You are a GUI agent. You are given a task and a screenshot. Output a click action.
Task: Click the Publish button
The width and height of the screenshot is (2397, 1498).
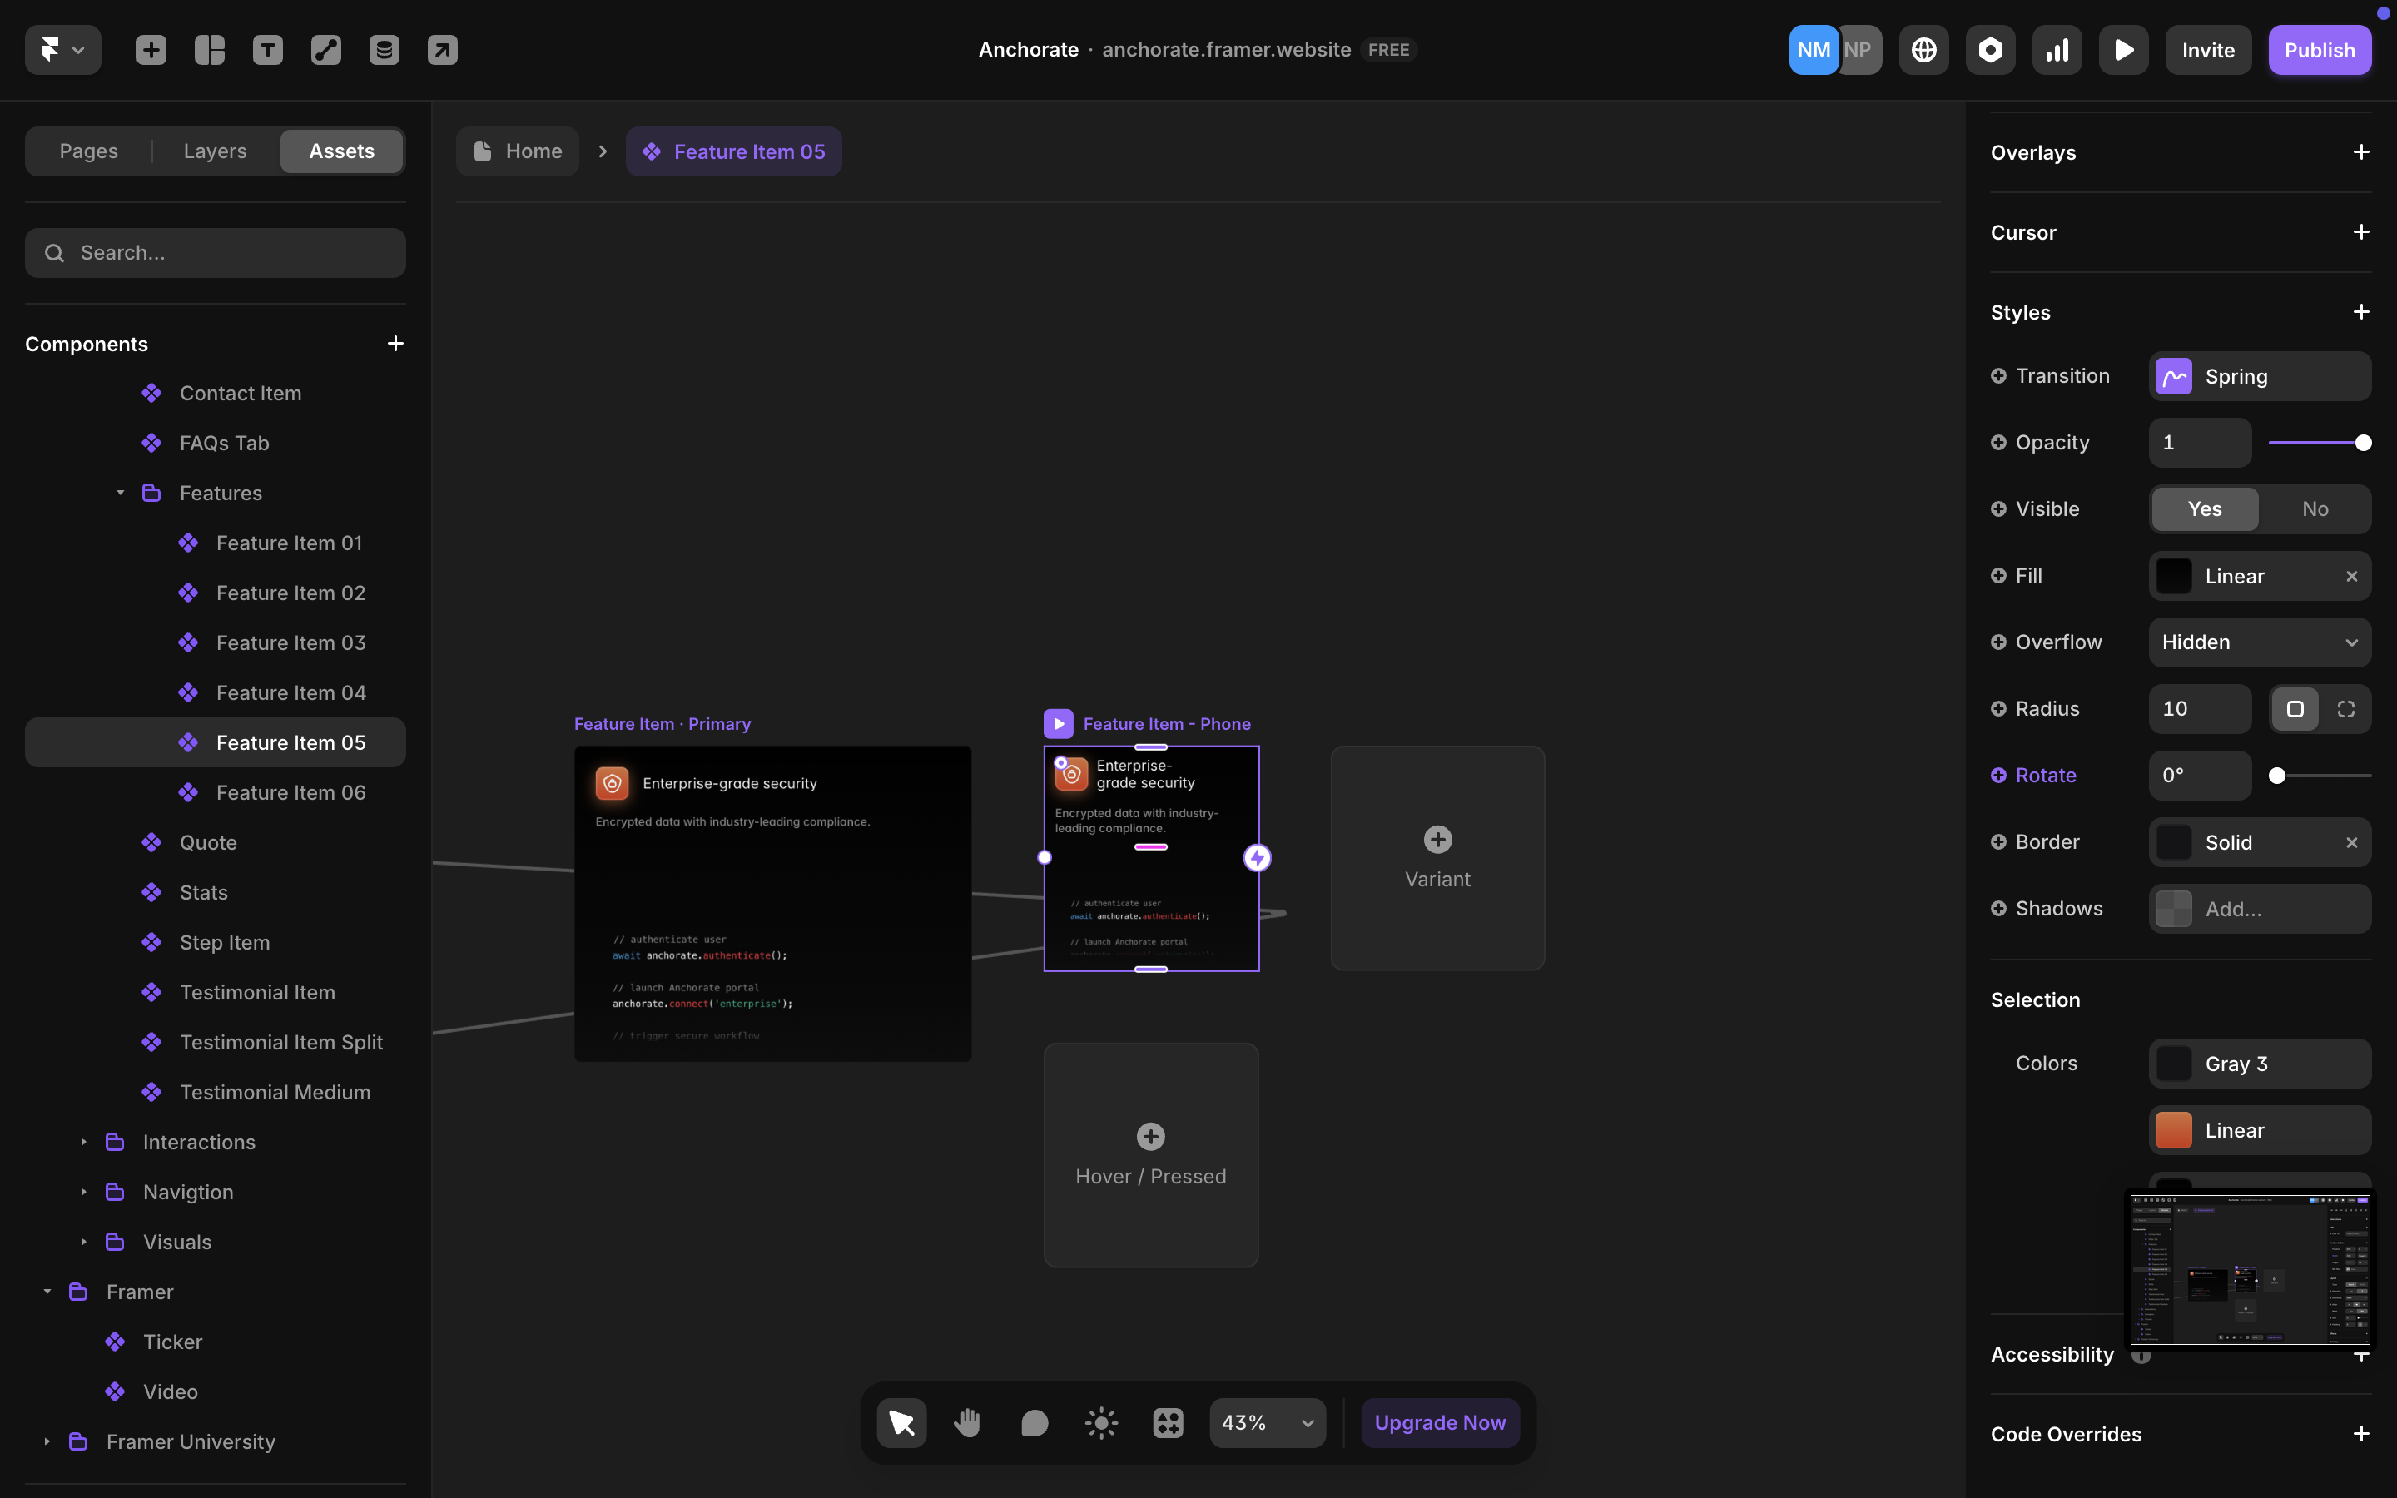click(x=2320, y=50)
